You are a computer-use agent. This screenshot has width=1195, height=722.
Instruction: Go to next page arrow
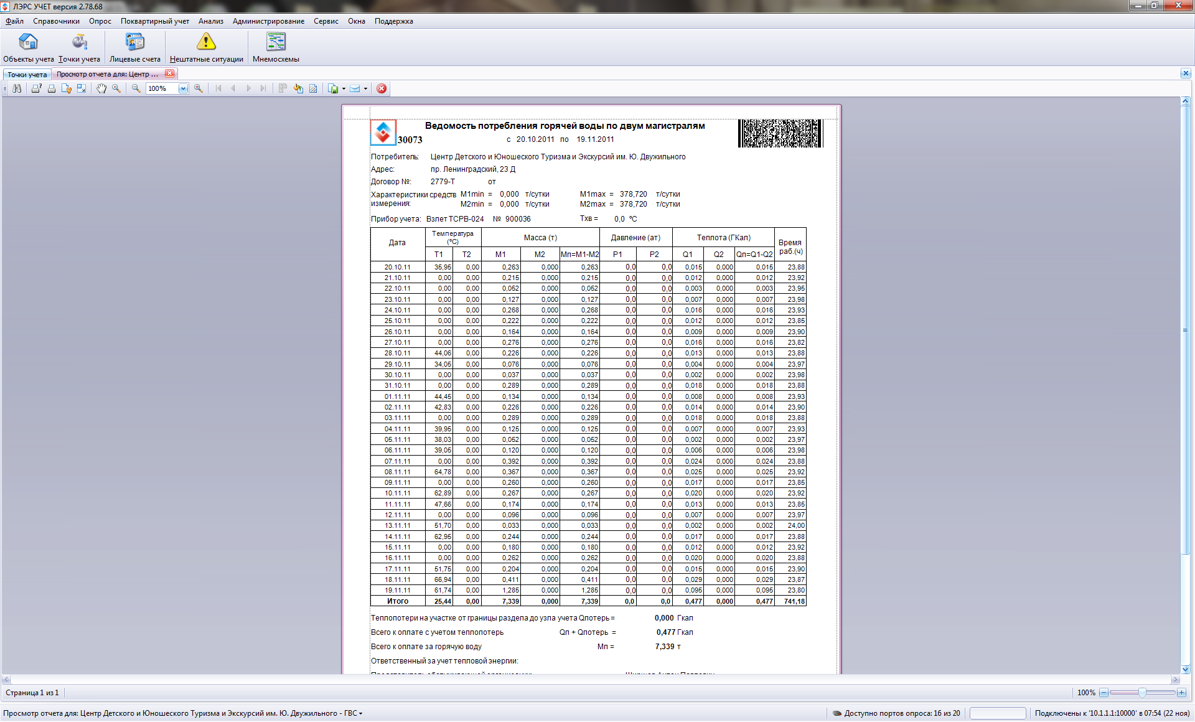coord(248,88)
